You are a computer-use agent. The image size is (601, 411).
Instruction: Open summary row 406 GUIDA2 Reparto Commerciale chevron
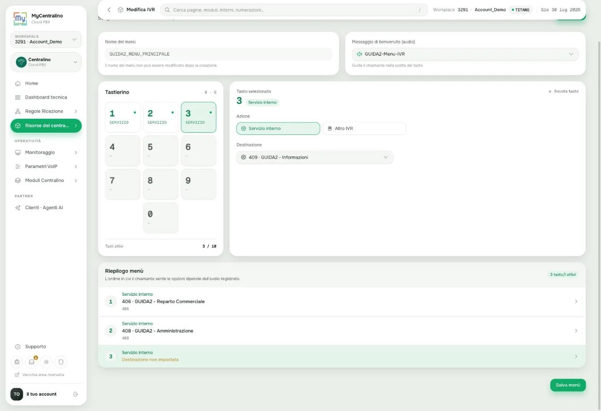pos(576,302)
